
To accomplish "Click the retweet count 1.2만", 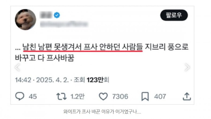I will click(78, 96).
